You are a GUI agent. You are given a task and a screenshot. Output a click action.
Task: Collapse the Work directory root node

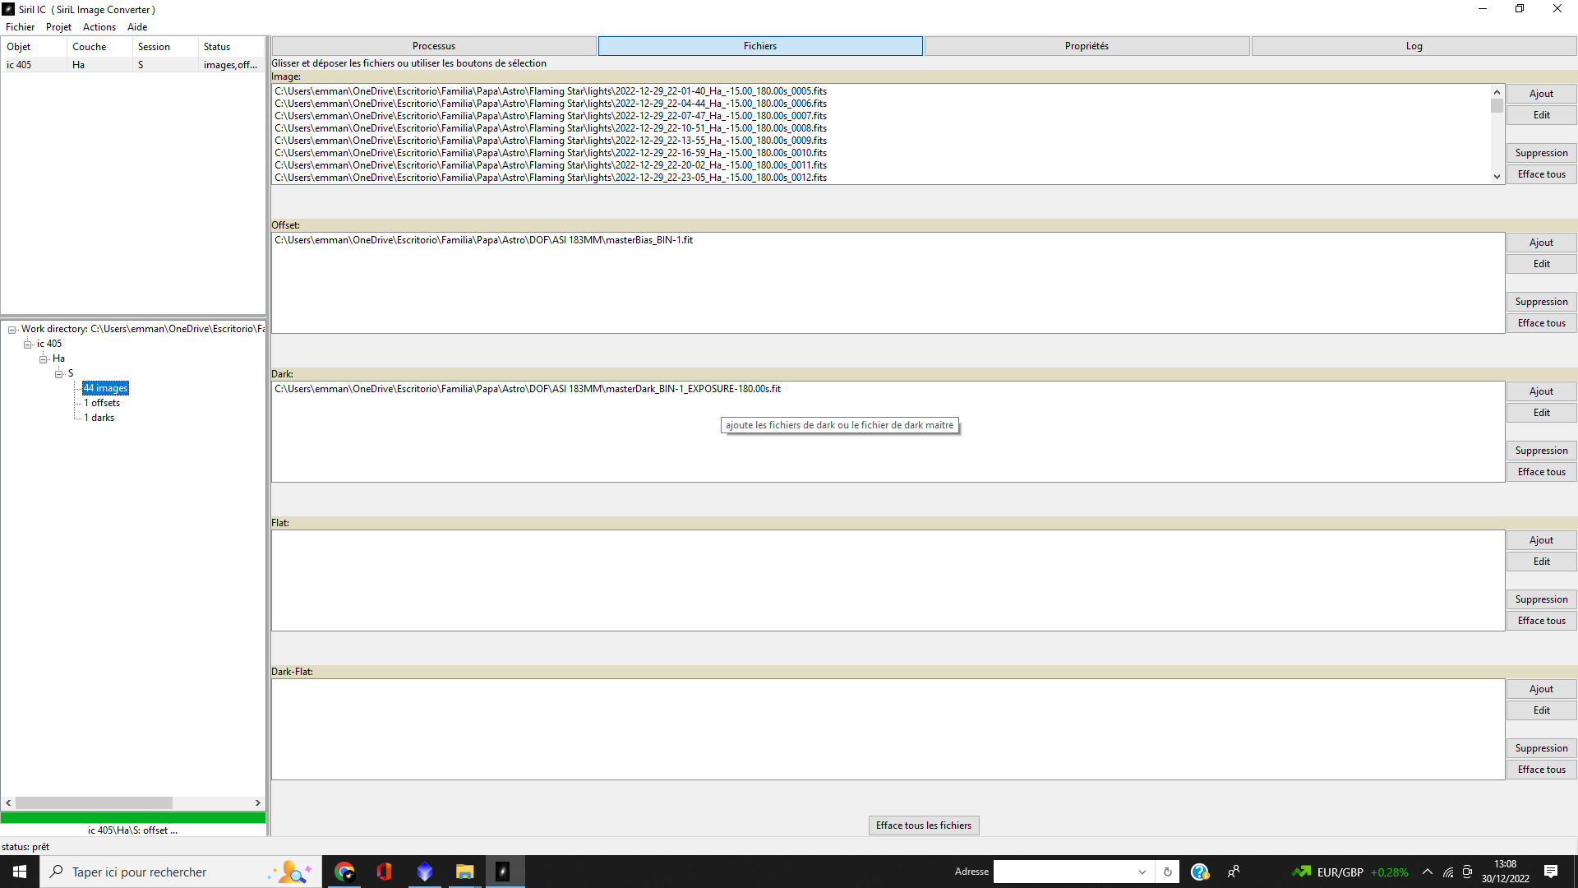(x=12, y=330)
